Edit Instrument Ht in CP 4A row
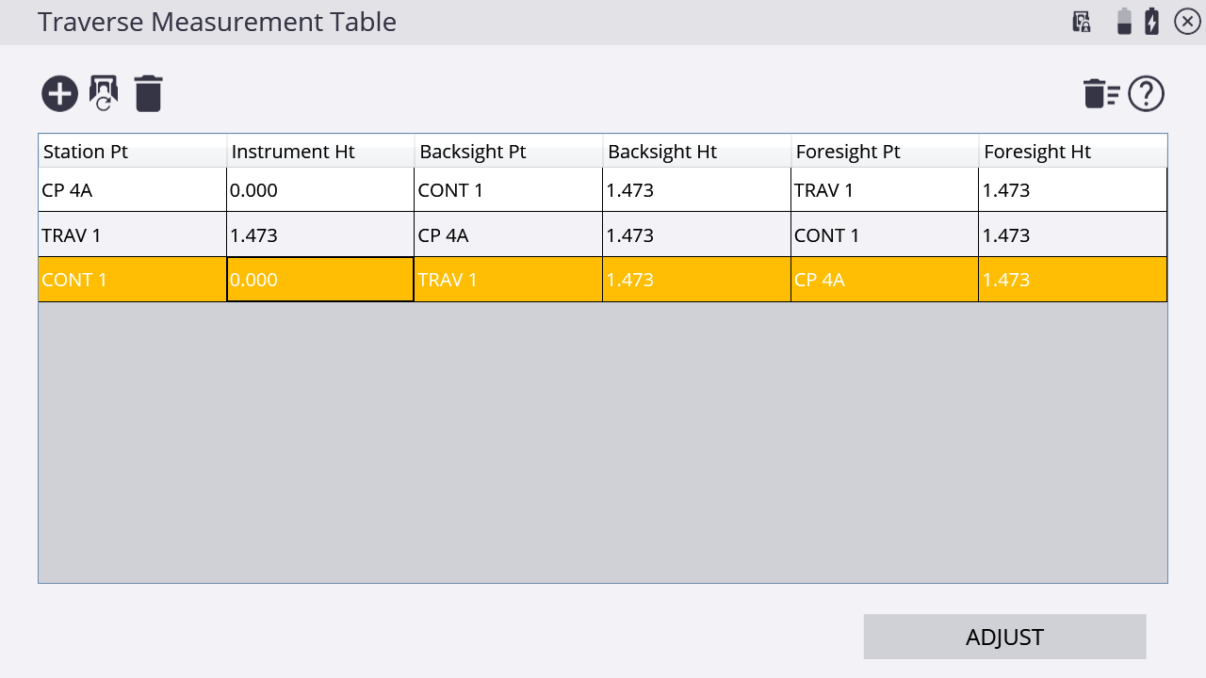This screenshot has height=678, width=1206. [x=320, y=190]
